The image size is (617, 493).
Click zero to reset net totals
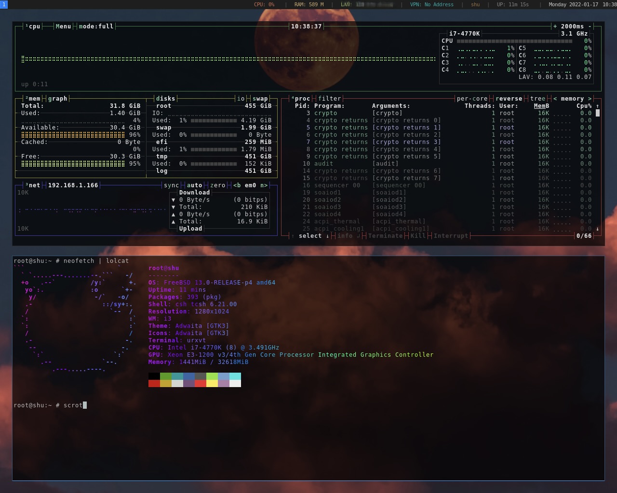pyautogui.click(x=217, y=185)
